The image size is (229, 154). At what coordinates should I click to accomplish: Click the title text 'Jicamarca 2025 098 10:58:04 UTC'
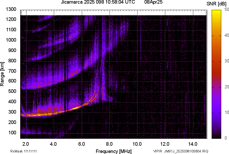[98, 2]
